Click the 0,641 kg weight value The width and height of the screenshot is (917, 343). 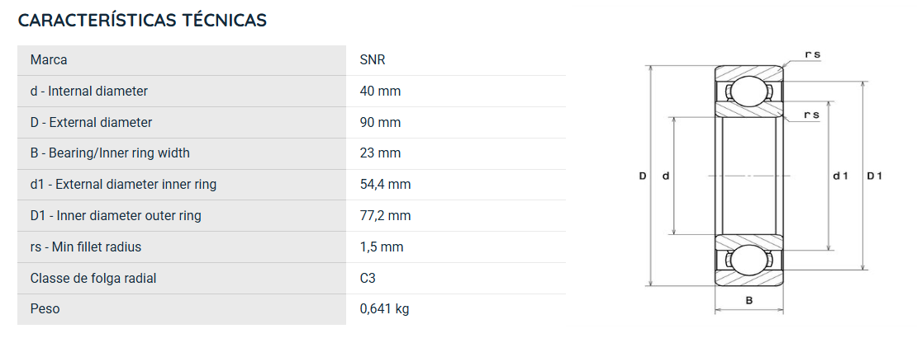pos(384,308)
